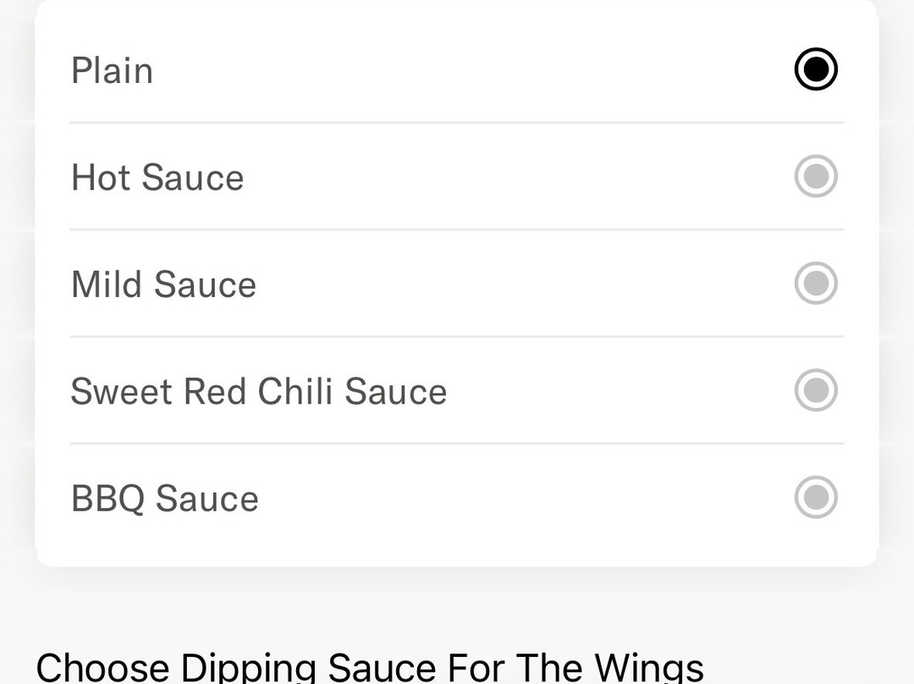This screenshot has height=684, width=914.
Task: Pick the Mild Sauce radio button
Action: [x=816, y=284]
